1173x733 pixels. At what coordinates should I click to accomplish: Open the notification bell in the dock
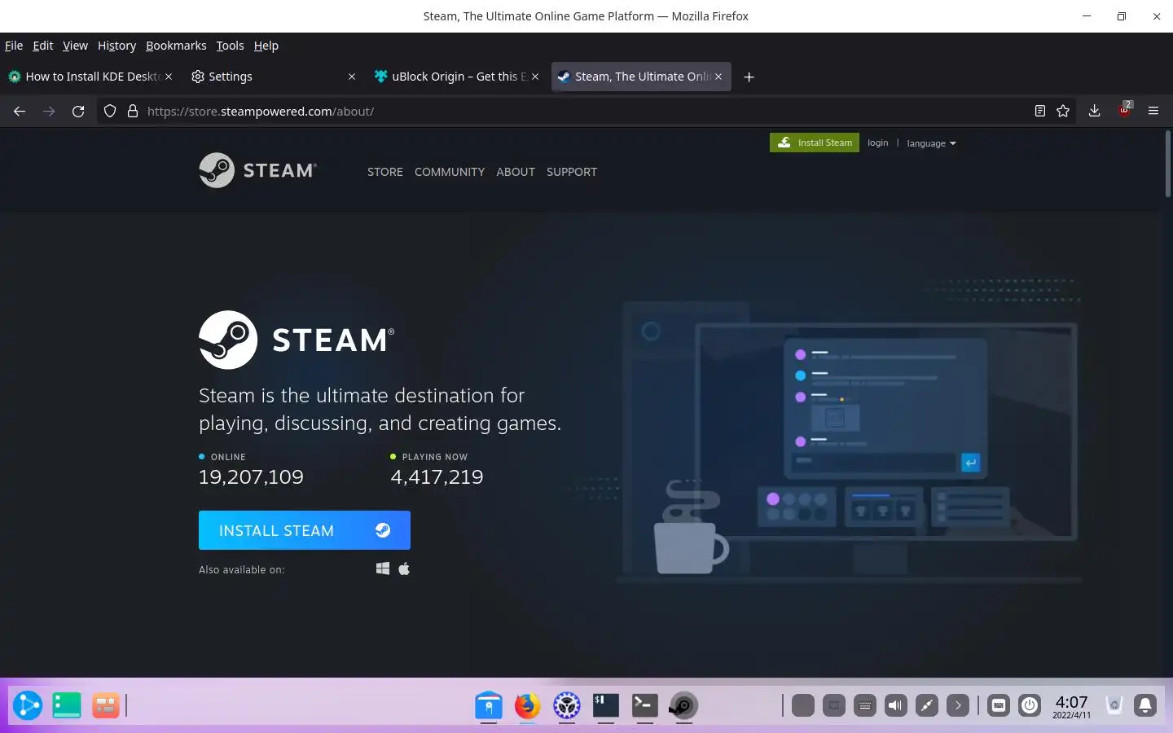coord(1145,705)
